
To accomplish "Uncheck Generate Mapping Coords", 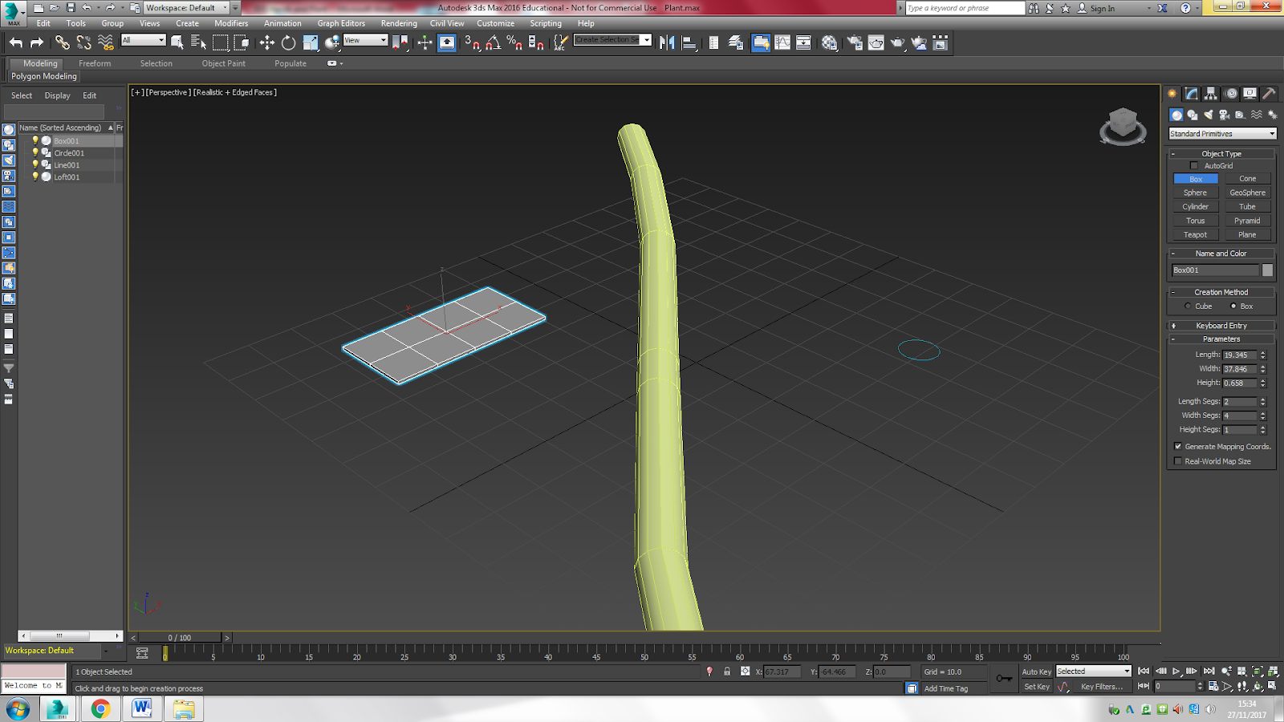I will pos(1178,447).
